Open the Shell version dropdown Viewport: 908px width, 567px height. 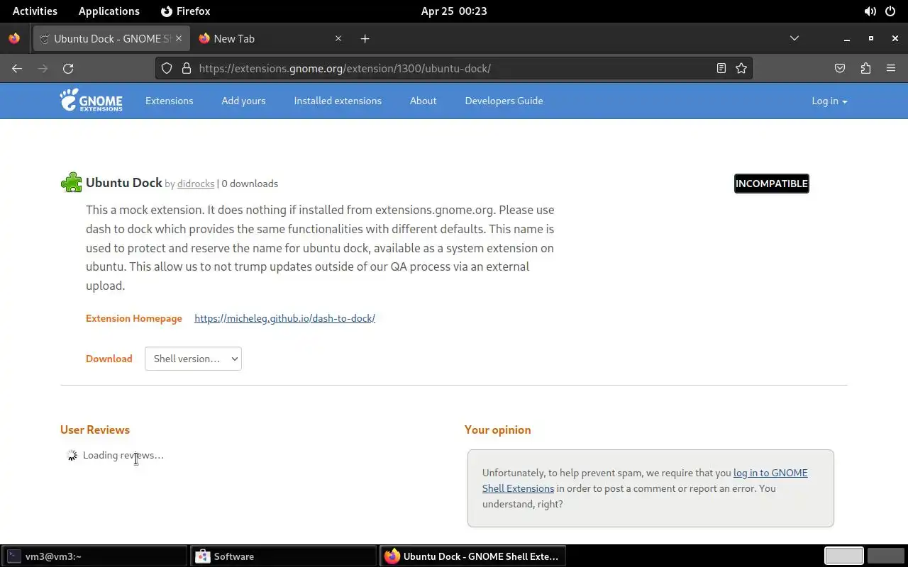[193, 359]
